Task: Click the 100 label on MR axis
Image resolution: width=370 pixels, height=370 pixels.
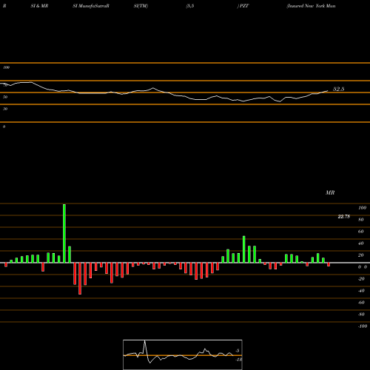Action: point(362,208)
